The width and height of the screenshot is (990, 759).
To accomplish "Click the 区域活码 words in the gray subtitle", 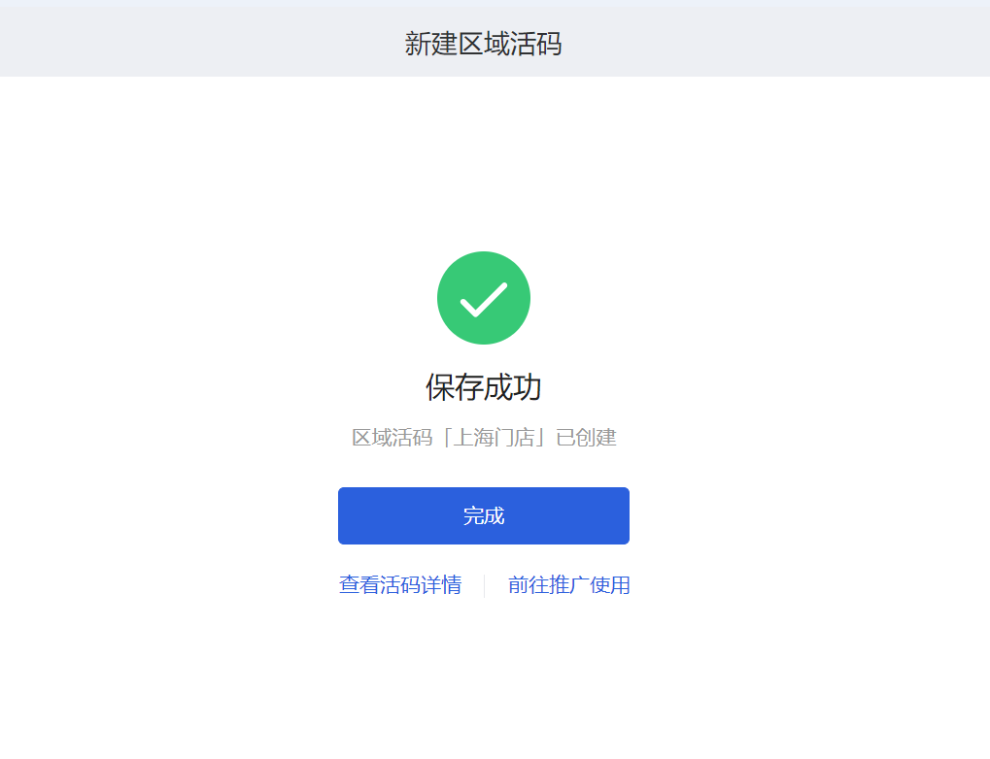I will coord(393,437).
